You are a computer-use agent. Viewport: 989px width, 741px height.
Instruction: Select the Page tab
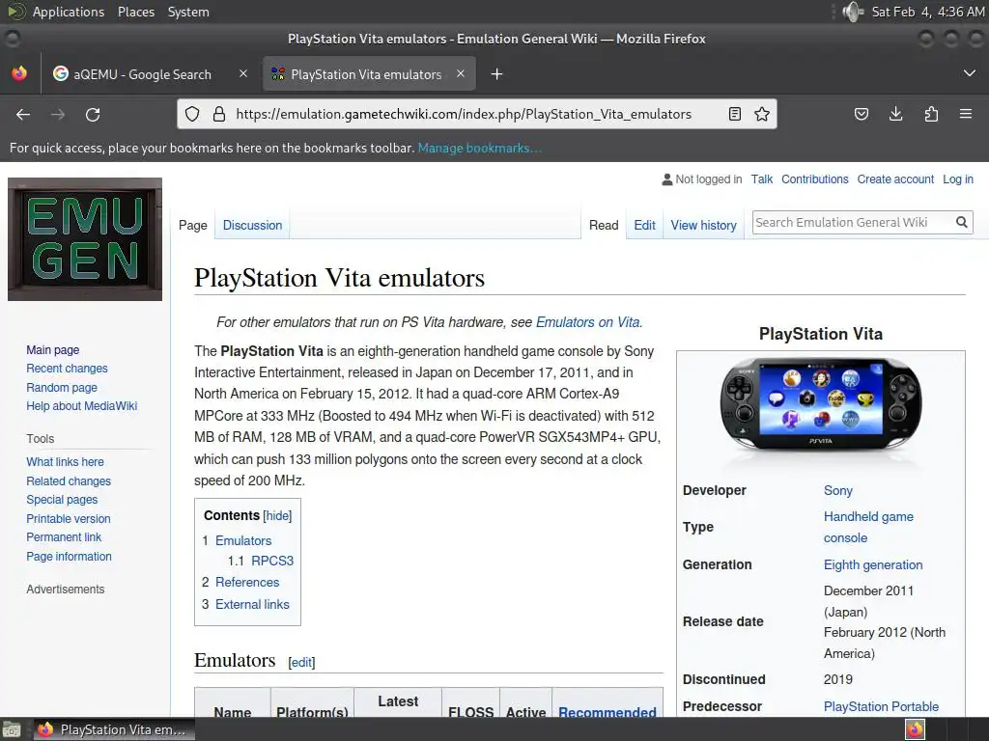pyautogui.click(x=192, y=225)
